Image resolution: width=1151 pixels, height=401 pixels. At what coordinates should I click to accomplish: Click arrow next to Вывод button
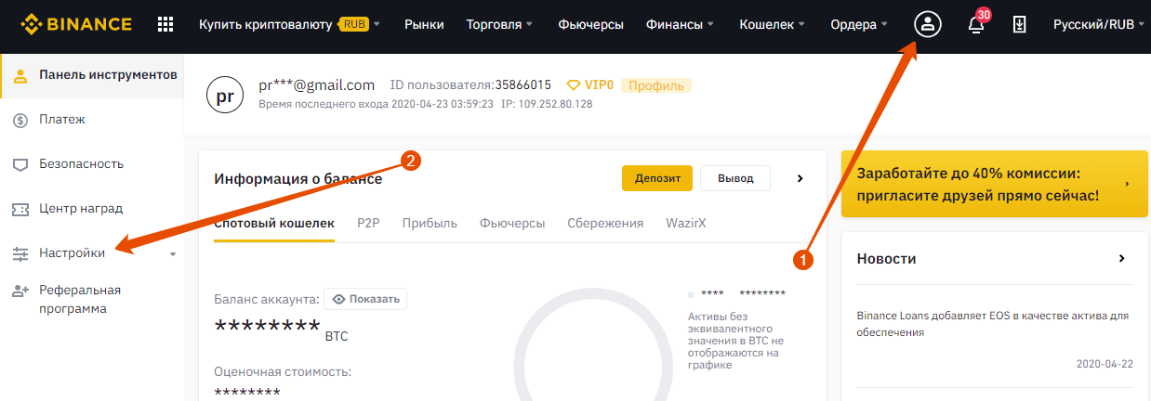(800, 178)
